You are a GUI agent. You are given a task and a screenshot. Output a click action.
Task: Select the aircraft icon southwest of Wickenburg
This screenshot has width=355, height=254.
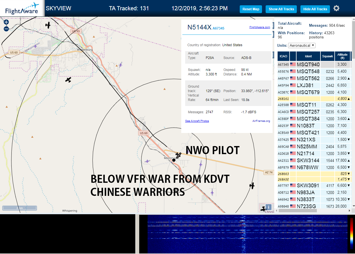coord(68,80)
